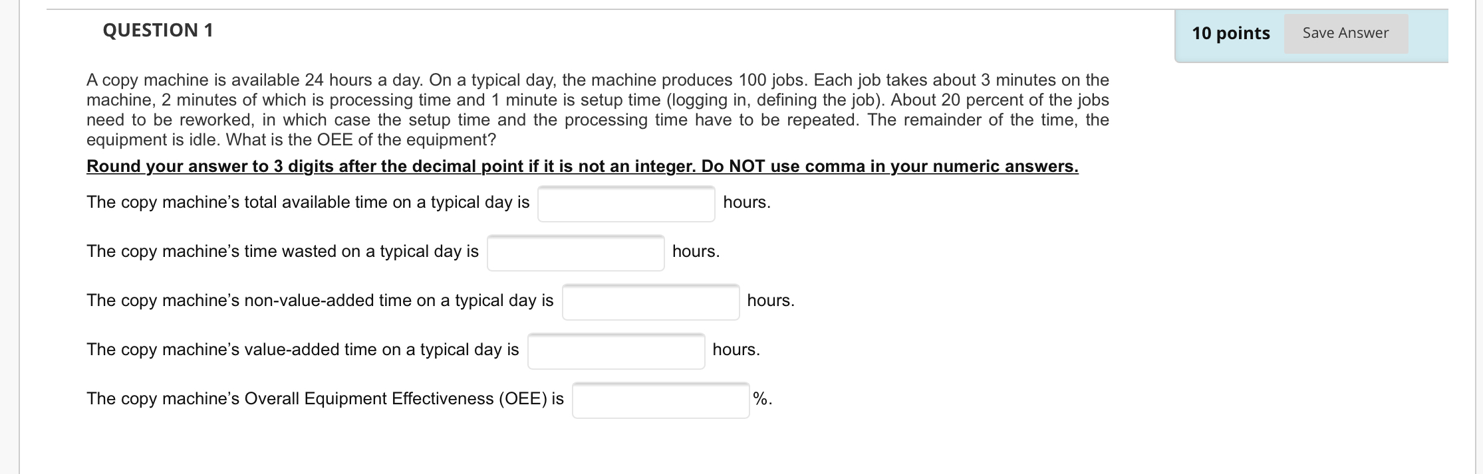Screen dimensions: 1483x474
Task: Click the hours label after available time field
Action: pyautogui.click(x=746, y=201)
